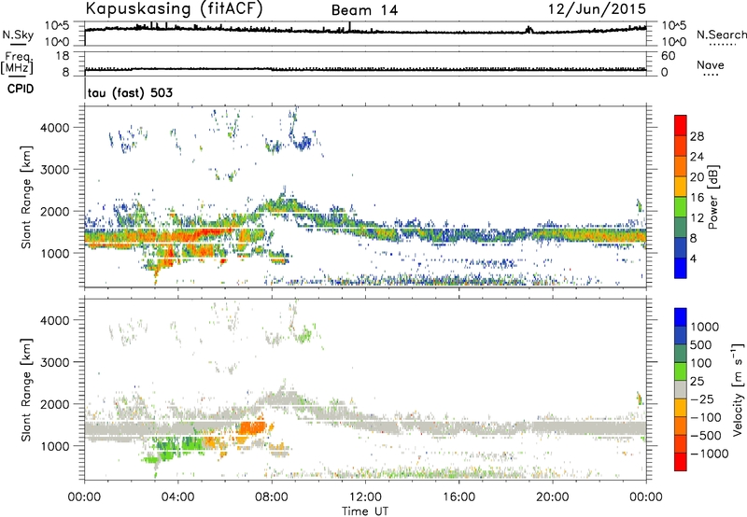Click the '2000' tick in the velocity panel
747x517 pixels.
54,404
